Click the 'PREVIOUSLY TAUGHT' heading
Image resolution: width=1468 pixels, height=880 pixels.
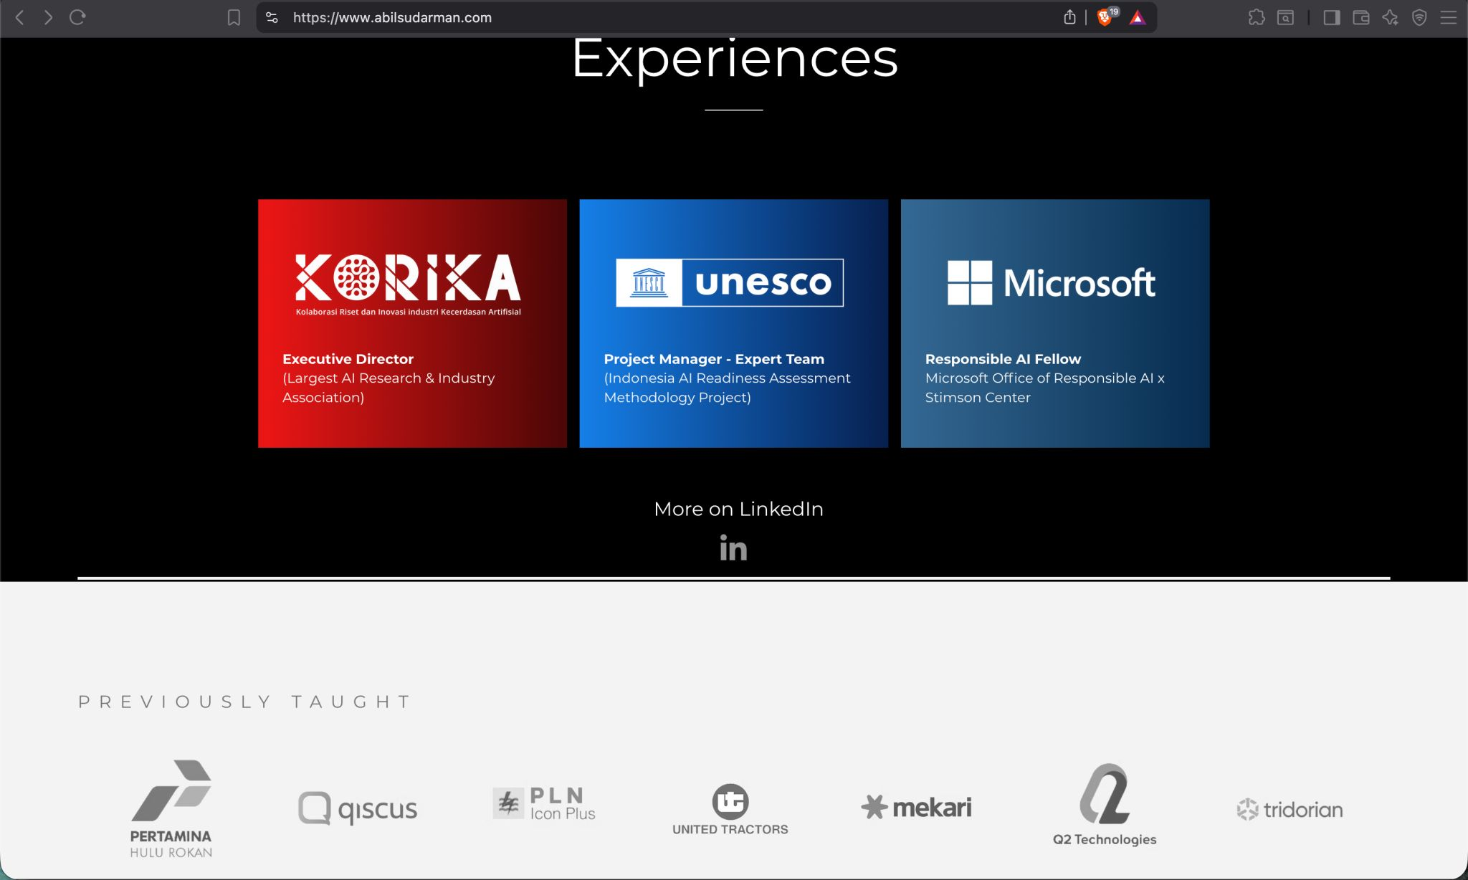(x=245, y=702)
